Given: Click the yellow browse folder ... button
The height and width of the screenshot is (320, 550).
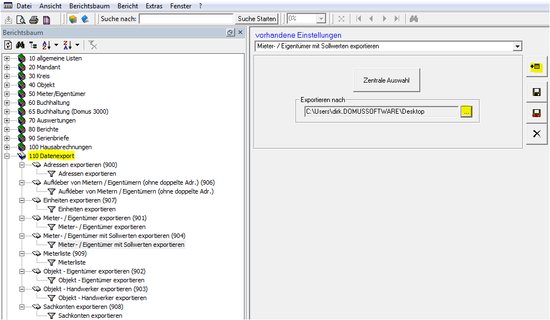Looking at the screenshot, I should 466,111.
